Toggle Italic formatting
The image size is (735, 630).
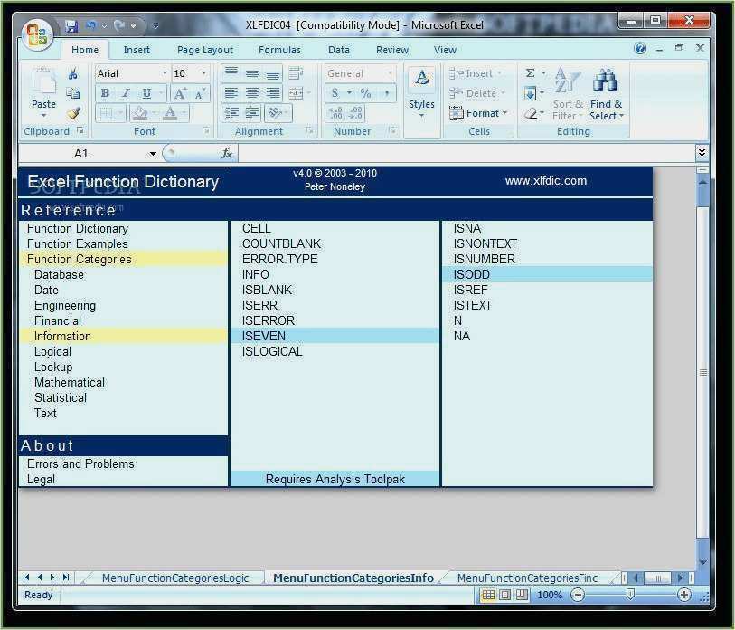coord(126,93)
